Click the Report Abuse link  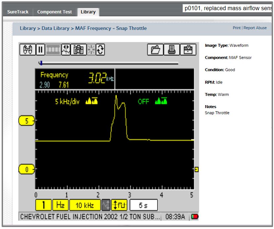pyautogui.click(x=255, y=28)
